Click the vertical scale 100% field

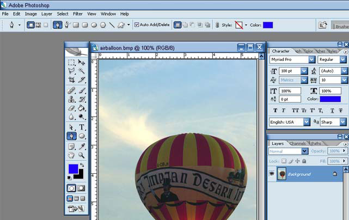click(290, 91)
